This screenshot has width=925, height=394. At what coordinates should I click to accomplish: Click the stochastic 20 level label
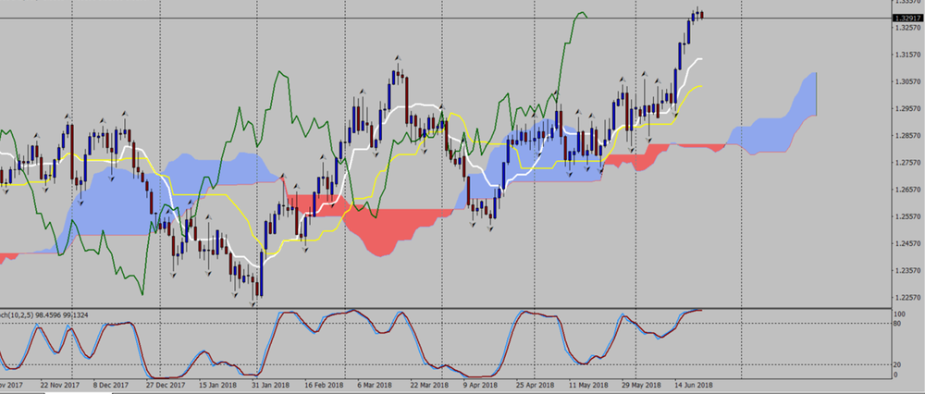point(899,365)
